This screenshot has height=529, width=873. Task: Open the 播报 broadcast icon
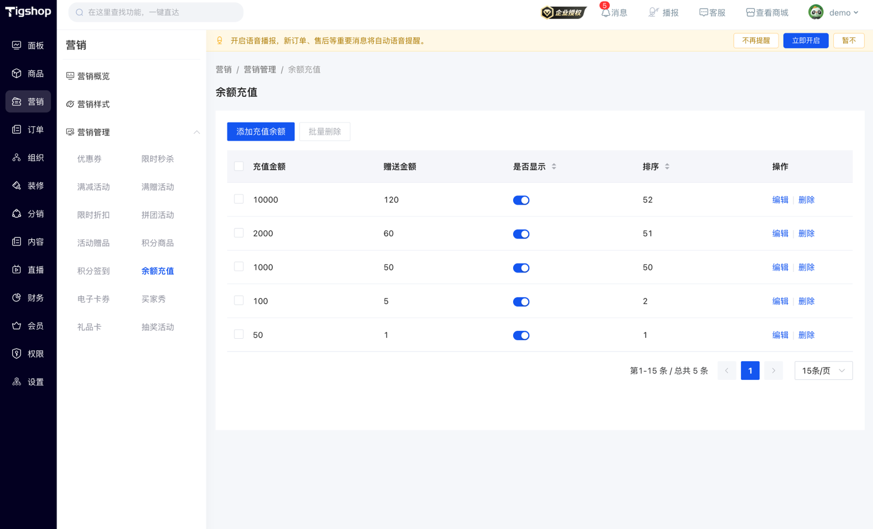coord(654,12)
